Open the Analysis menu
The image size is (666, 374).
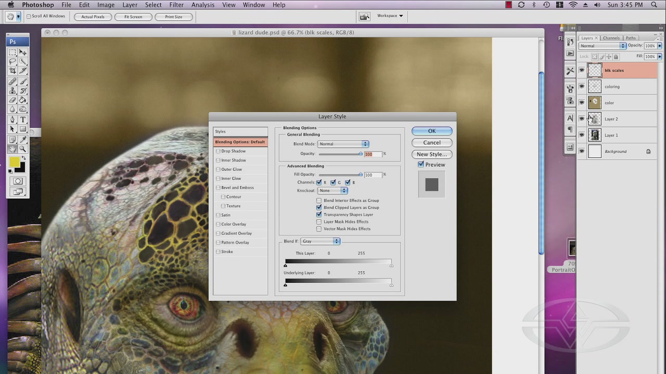click(x=203, y=5)
